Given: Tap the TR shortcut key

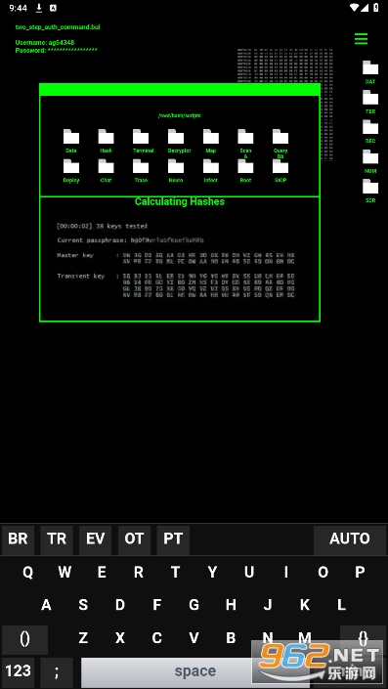Looking at the screenshot, I should pos(57,539).
